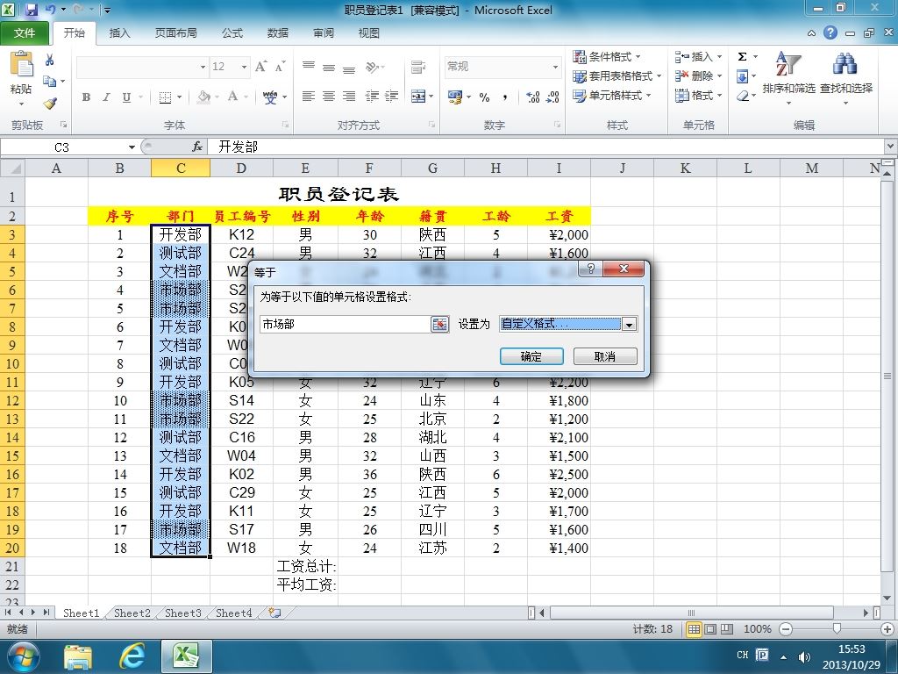Click the Fill down icon

[x=742, y=75]
